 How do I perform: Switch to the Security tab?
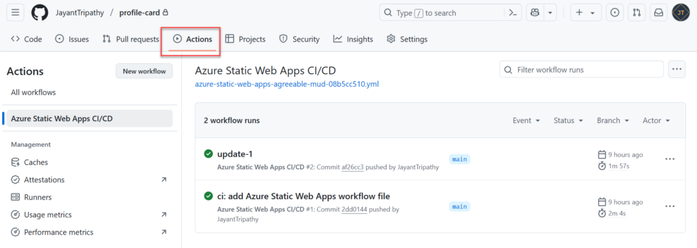pos(299,39)
